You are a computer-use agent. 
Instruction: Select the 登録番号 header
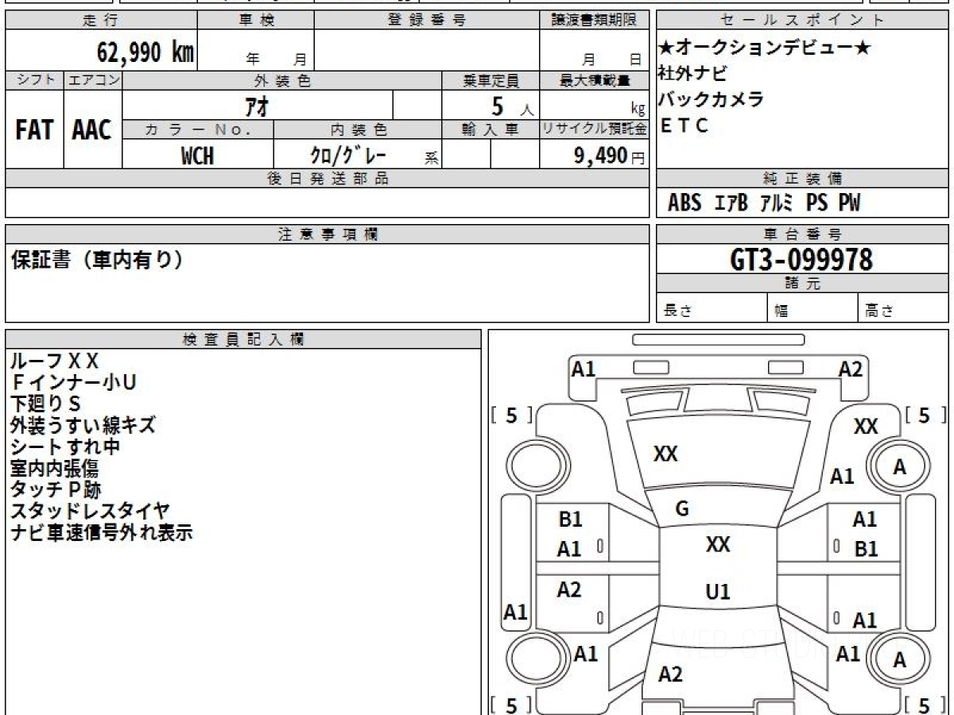tap(427, 21)
